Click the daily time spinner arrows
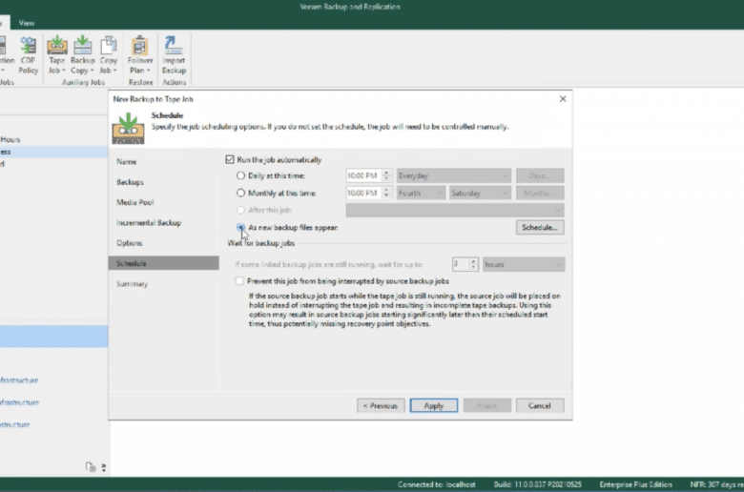This screenshot has width=744, height=492. [386, 175]
